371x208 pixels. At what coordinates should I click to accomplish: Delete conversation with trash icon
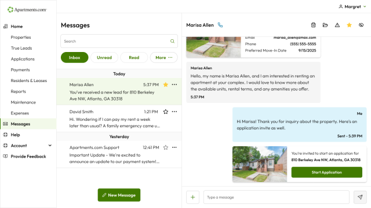point(313,25)
